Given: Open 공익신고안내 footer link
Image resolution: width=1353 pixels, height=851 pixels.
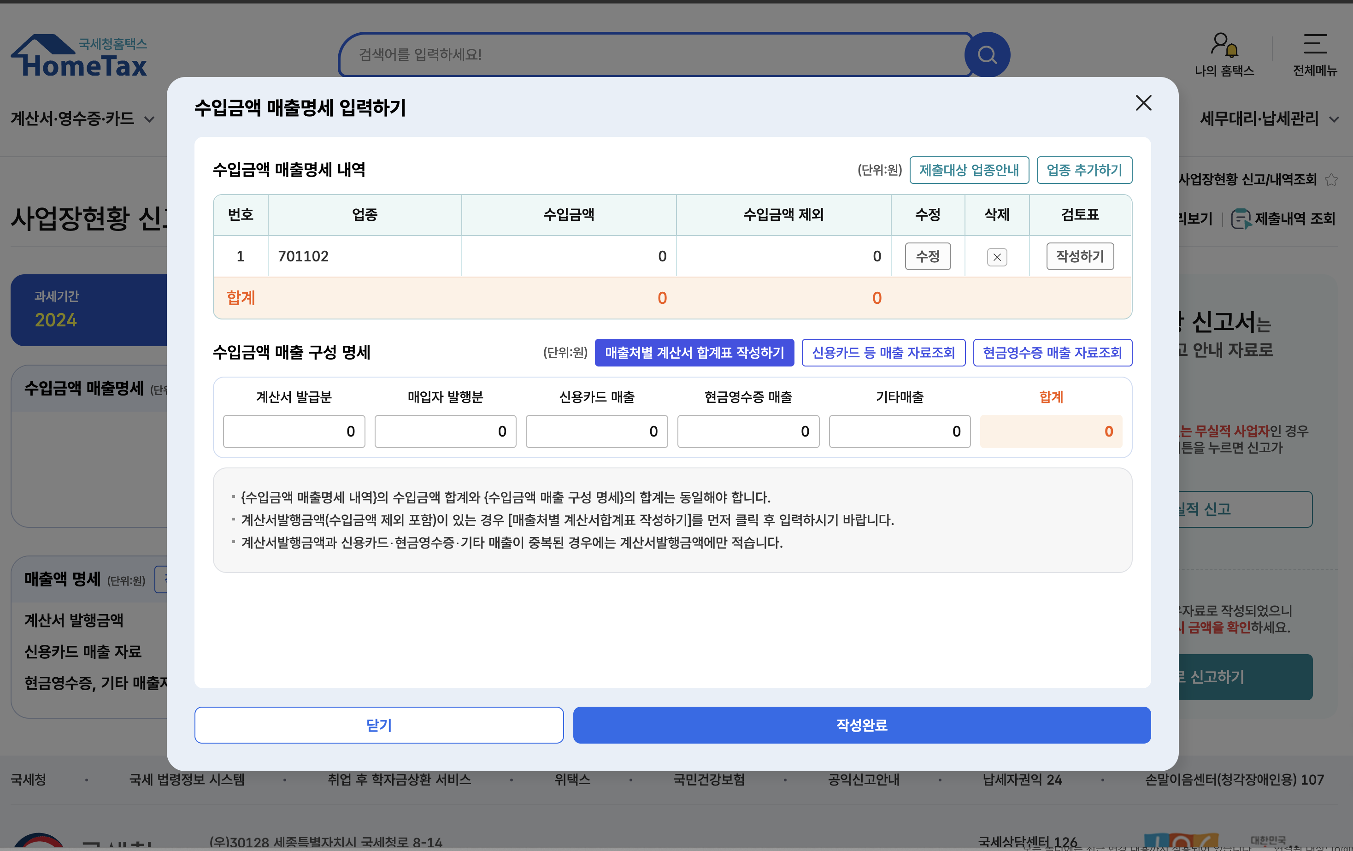Looking at the screenshot, I should pos(864,780).
